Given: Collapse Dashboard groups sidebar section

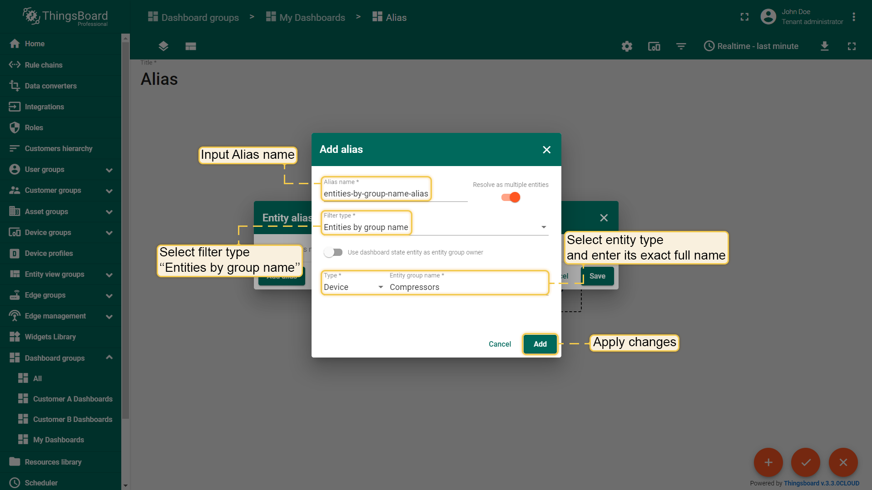Looking at the screenshot, I should (109, 358).
